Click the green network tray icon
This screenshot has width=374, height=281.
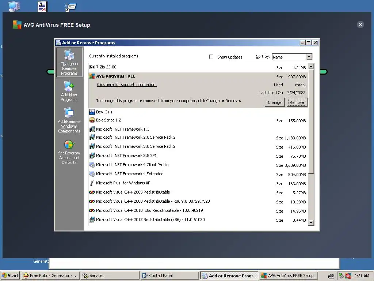pos(341,276)
